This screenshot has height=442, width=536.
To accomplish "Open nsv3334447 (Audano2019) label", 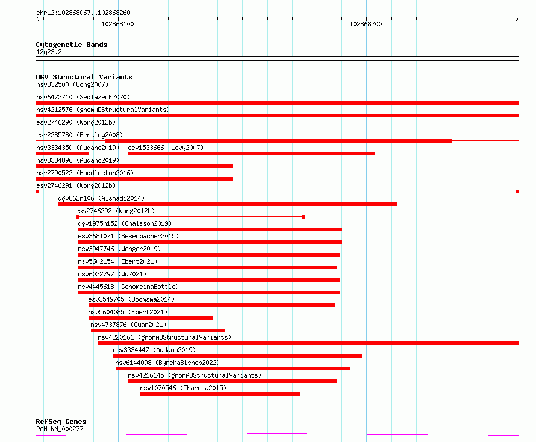I will pyautogui.click(x=154, y=350).
